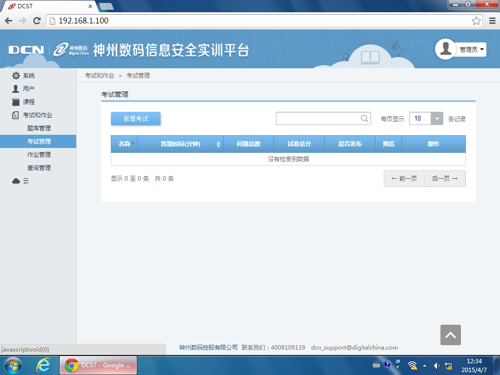This screenshot has height=375, width=500.
Task: Click the administrator avatar icon
Action: coord(445,49)
